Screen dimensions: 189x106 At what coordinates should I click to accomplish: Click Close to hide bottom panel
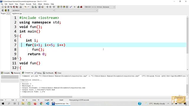tap(58, 73)
